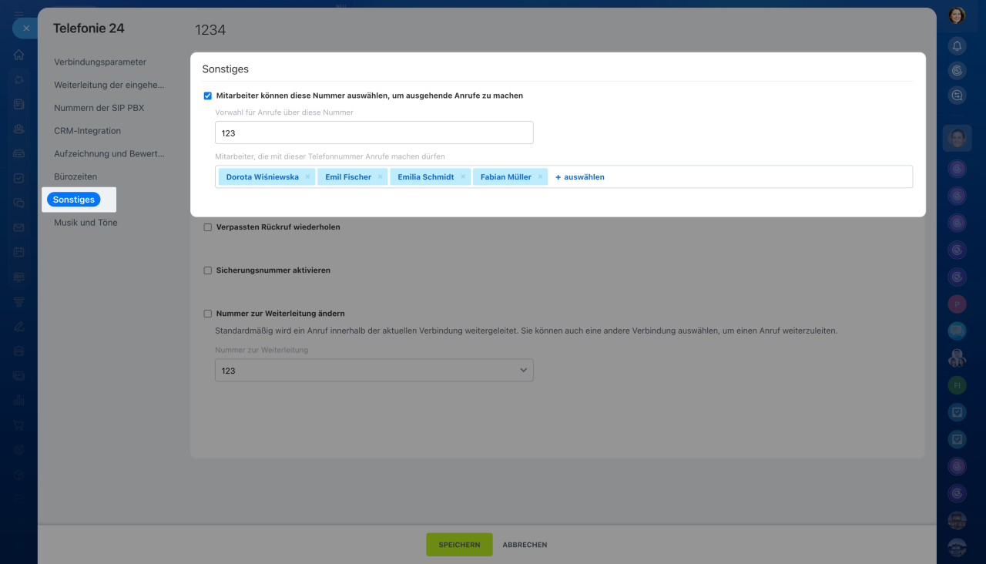Open the 'Musik und Töne' section
The image size is (986, 564).
tap(86, 223)
